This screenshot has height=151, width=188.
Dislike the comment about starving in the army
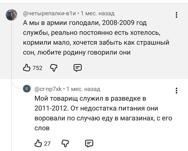[54, 68]
